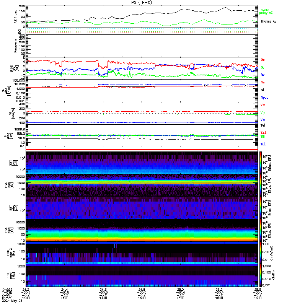Screen dimensions: 287x306
Task: Click the SST elec [eV] axis title
Action: click(13, 208)
